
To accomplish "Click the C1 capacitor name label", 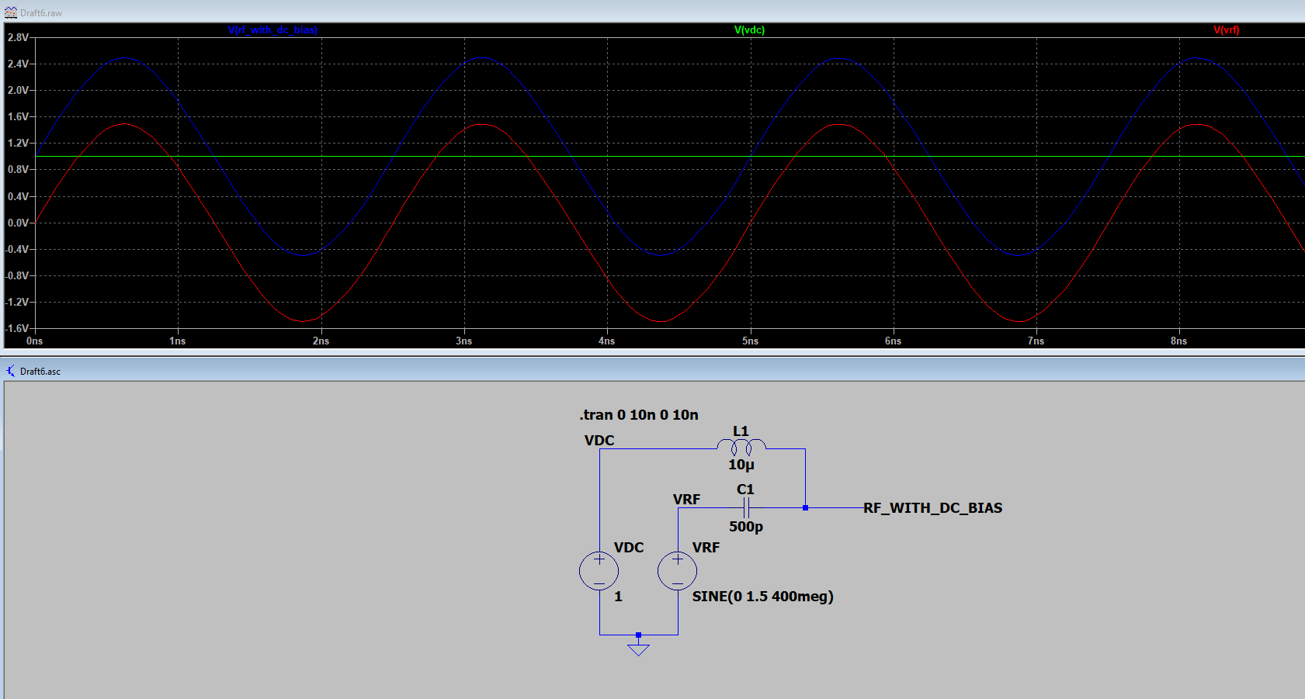I will point(745,490).
